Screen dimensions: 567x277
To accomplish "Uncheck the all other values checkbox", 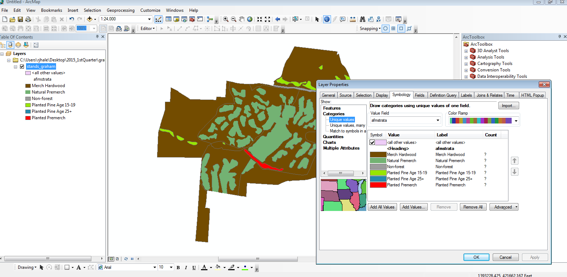I will click(x=372, y=142).
